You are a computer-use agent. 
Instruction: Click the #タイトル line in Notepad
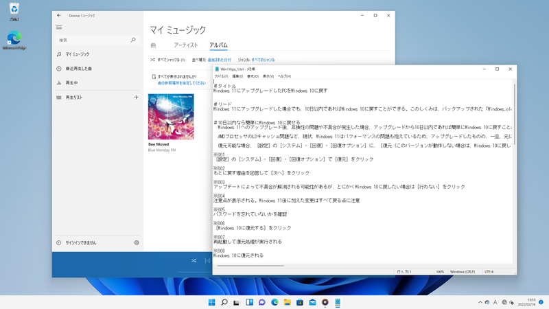225,86
